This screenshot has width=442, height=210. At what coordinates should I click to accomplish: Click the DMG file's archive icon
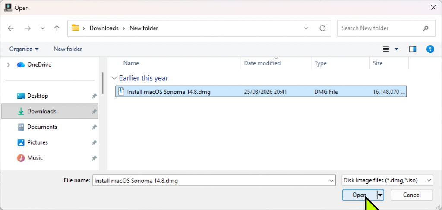tap(121, 92)
